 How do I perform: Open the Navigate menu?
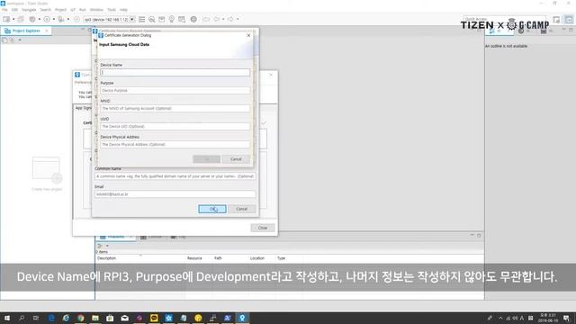pos(29,10)
